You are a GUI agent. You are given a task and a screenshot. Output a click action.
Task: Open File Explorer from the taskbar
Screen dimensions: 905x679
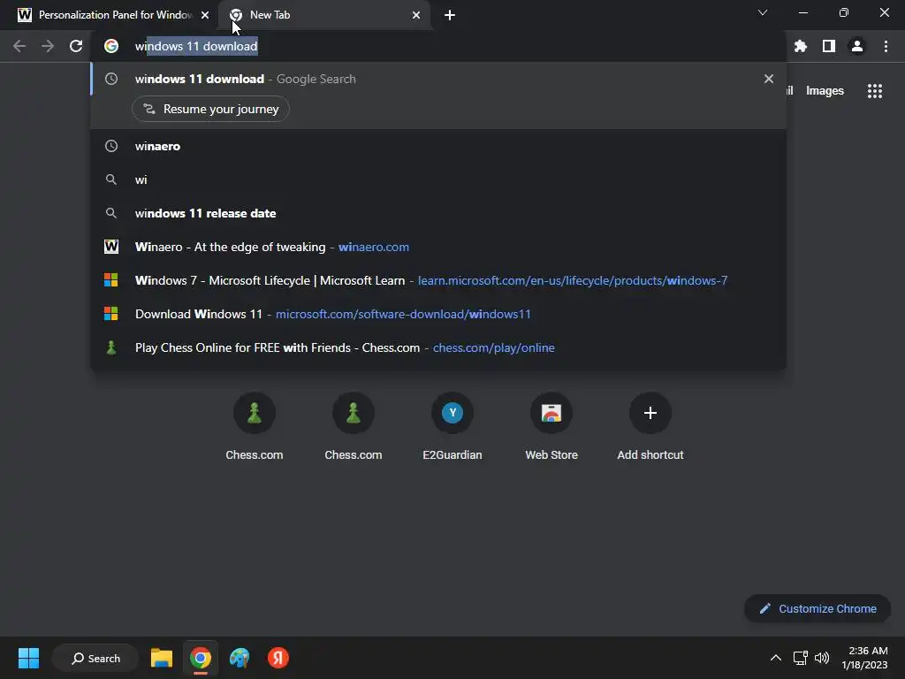tap(162, 658)
